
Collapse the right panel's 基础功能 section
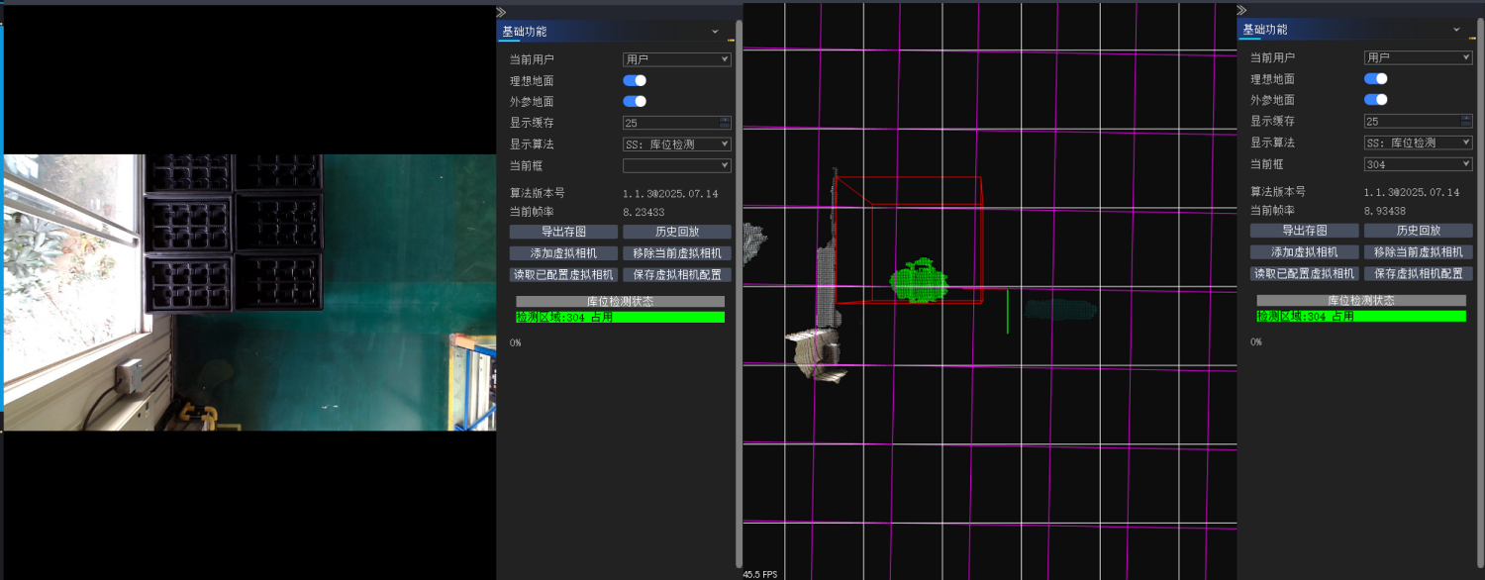(x=1455, y=29)
